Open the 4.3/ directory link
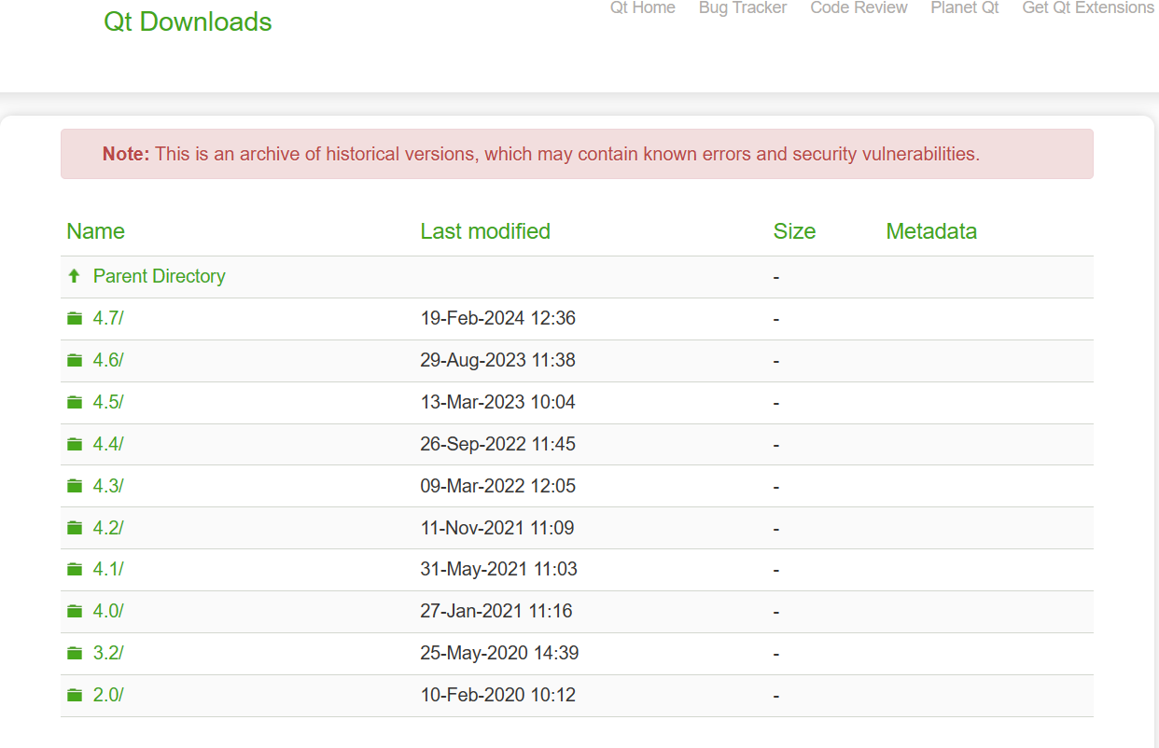The height and width of the screenshot is (748, 1159). click(108, 486)
